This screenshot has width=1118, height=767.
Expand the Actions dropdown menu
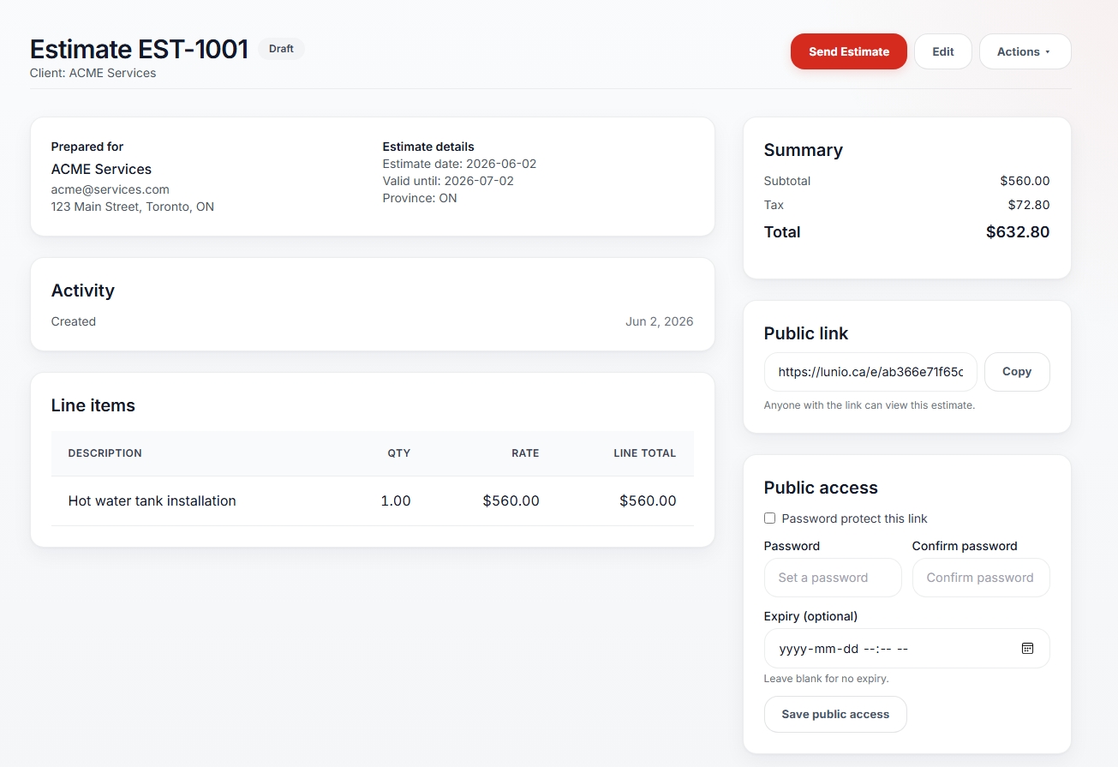1025,51
